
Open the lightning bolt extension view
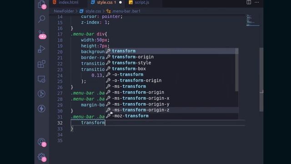41,108
